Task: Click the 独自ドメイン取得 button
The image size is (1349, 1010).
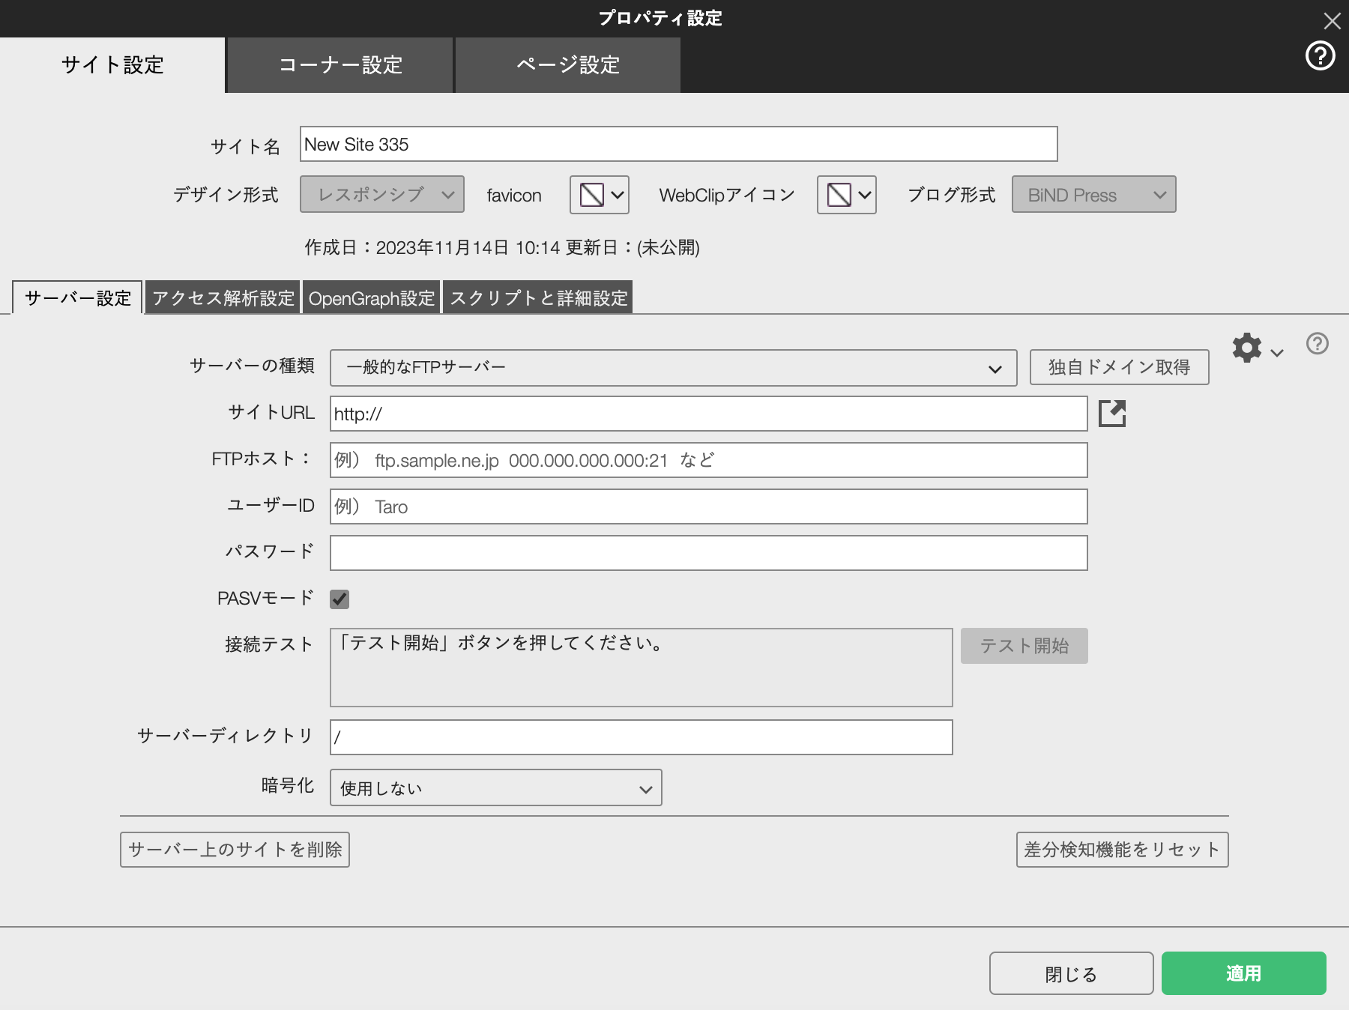Action: pos(1120,367)
